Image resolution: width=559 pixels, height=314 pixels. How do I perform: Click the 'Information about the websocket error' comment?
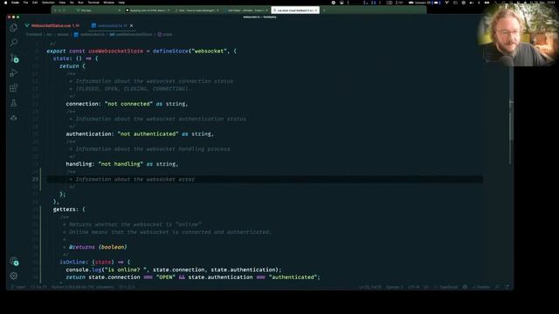coord(135,179)
